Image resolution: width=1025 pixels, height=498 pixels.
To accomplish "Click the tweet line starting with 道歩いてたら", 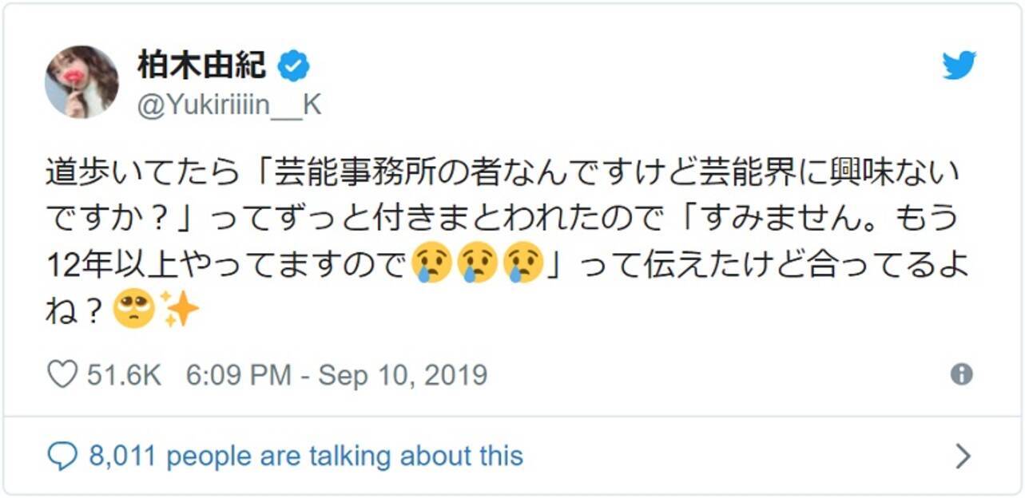I will pos(502,172).
